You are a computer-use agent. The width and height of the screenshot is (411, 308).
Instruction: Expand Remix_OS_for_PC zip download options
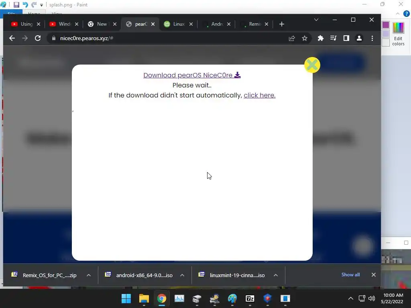[x=89, y=275]
